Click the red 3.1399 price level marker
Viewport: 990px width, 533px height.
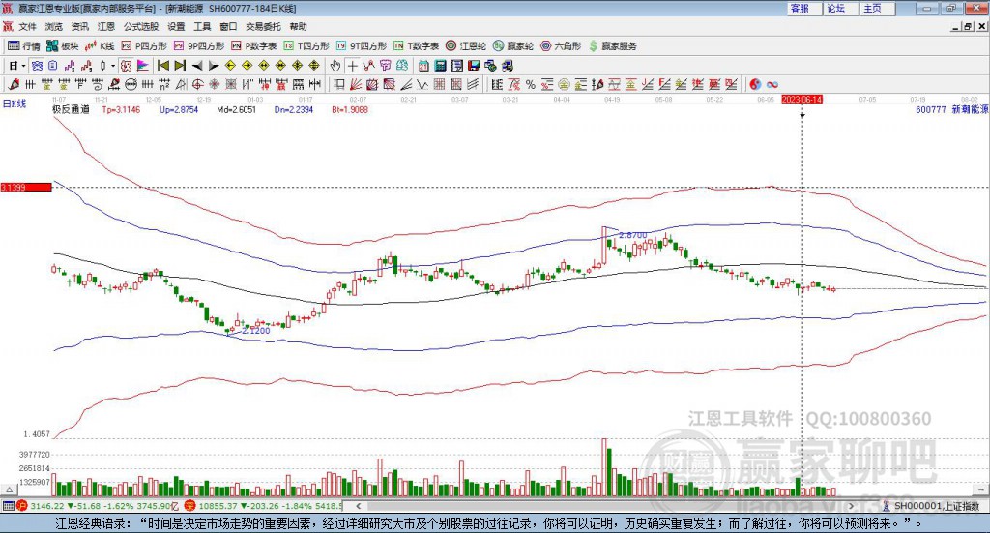pyautogui.click(x=24, y=187)
